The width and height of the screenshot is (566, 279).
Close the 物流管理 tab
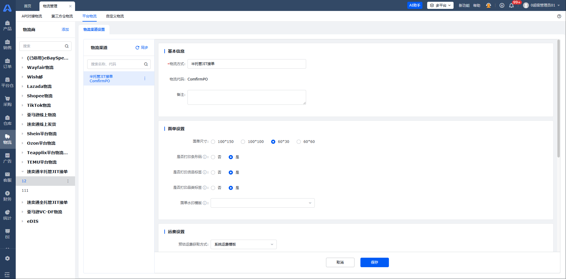[x=70, y=6]
